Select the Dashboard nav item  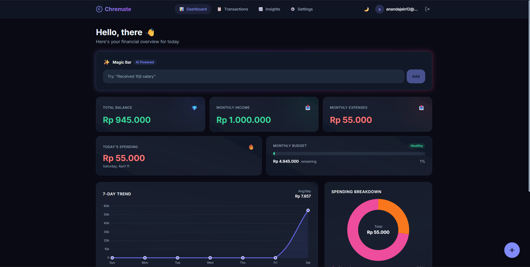193,9
